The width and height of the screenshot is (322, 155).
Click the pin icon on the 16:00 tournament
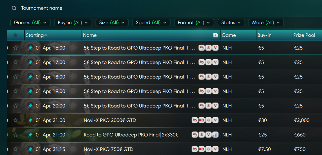pyautogui.click(x=30, y=48)
